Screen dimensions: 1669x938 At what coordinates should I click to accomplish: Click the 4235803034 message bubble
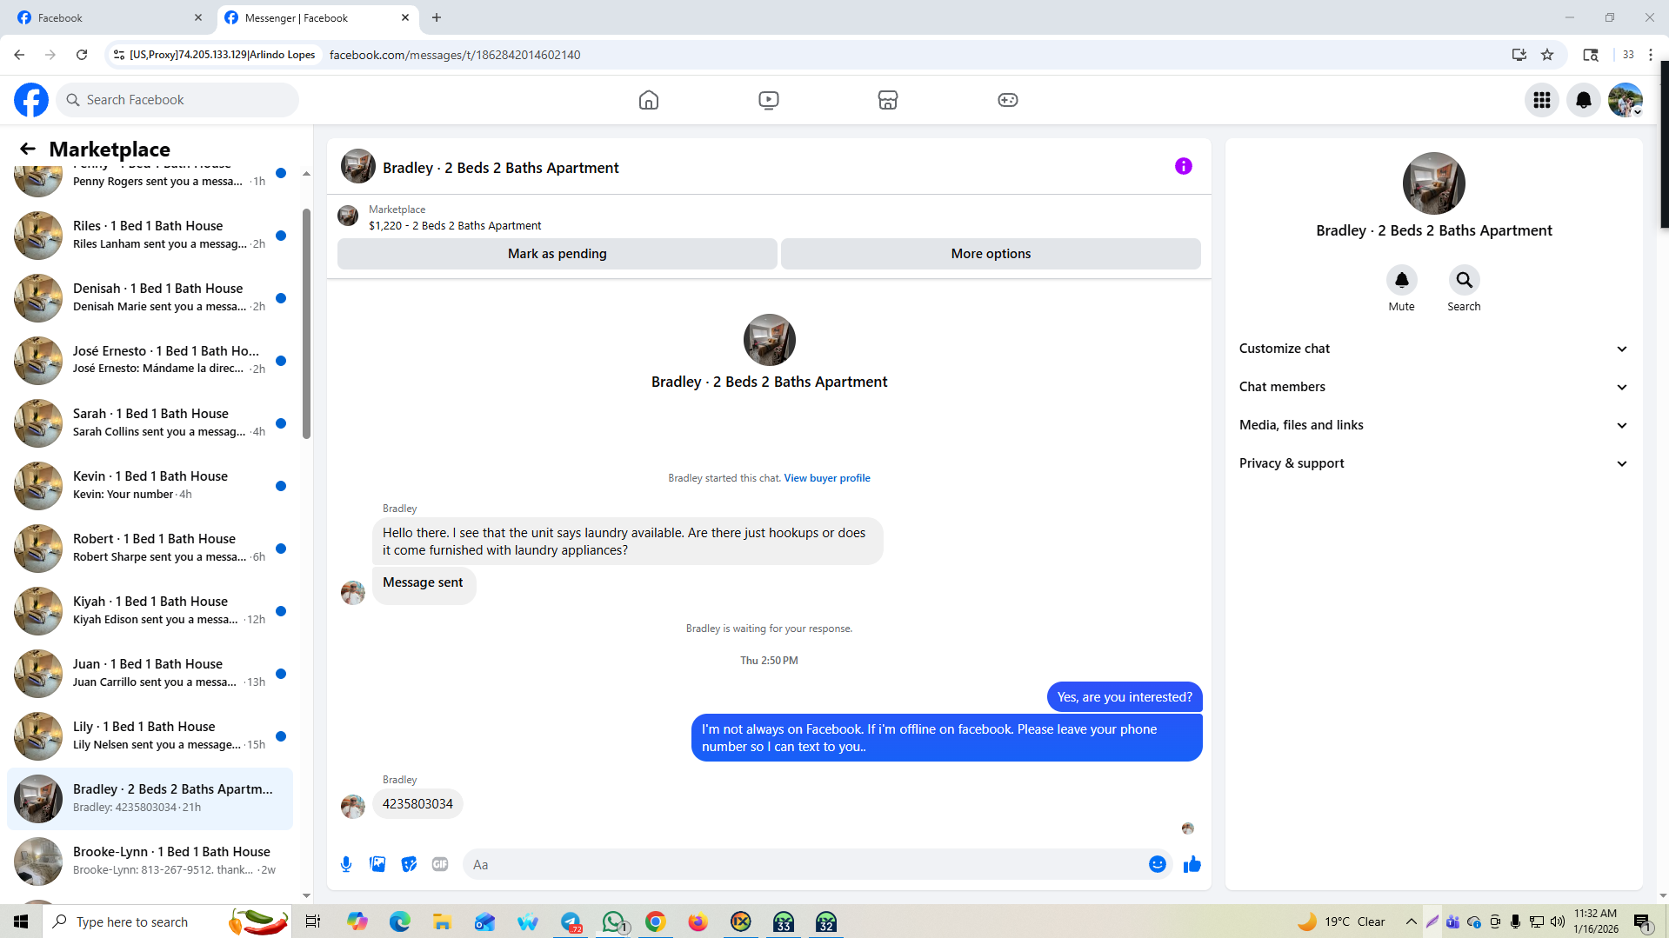(417, 804)
